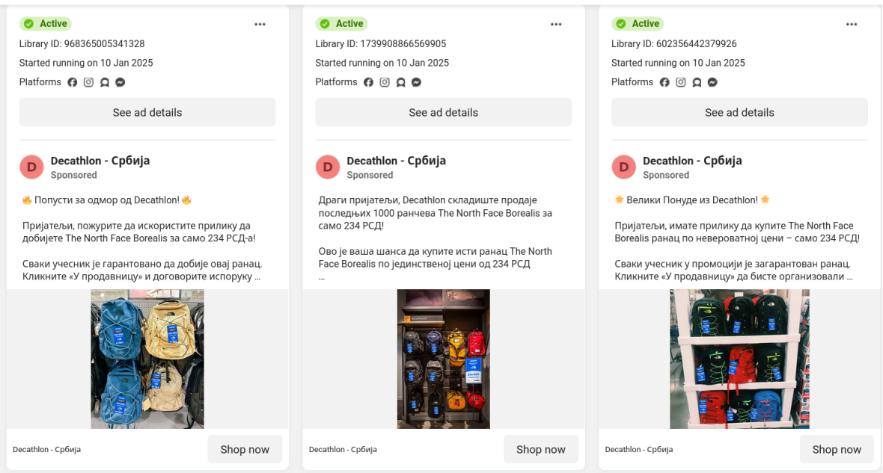This screenshot has width=883, height=473.
Task: Open Decathlon - Србија page name on 'Велики Понуде' ad
Action: 692,161
